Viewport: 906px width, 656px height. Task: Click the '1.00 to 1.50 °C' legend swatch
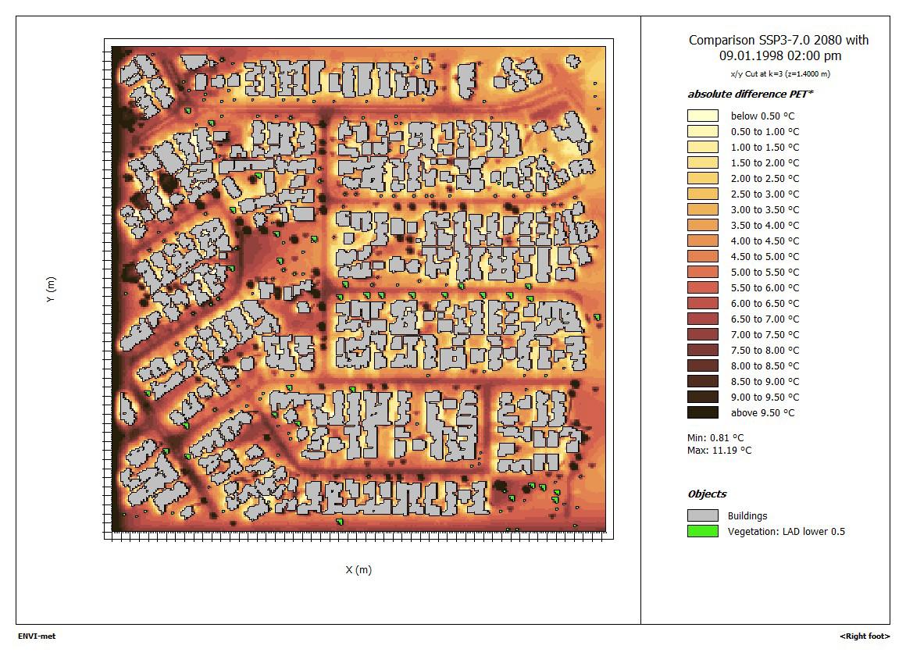(703, 147)
